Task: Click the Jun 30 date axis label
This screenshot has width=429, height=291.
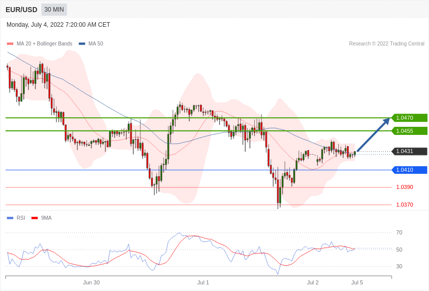Action: [91, 282]
